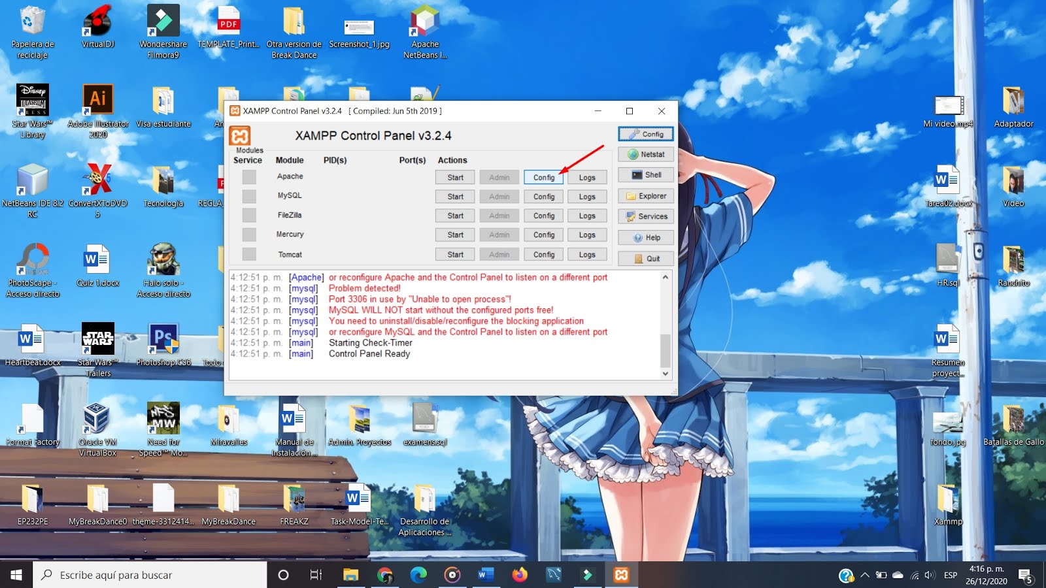The width and height of the screenshot is (1046, 588).
Task: View Tomcat Logs
Action: pos(587,255)
